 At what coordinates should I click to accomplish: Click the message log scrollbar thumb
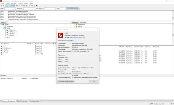click(173, 18)
